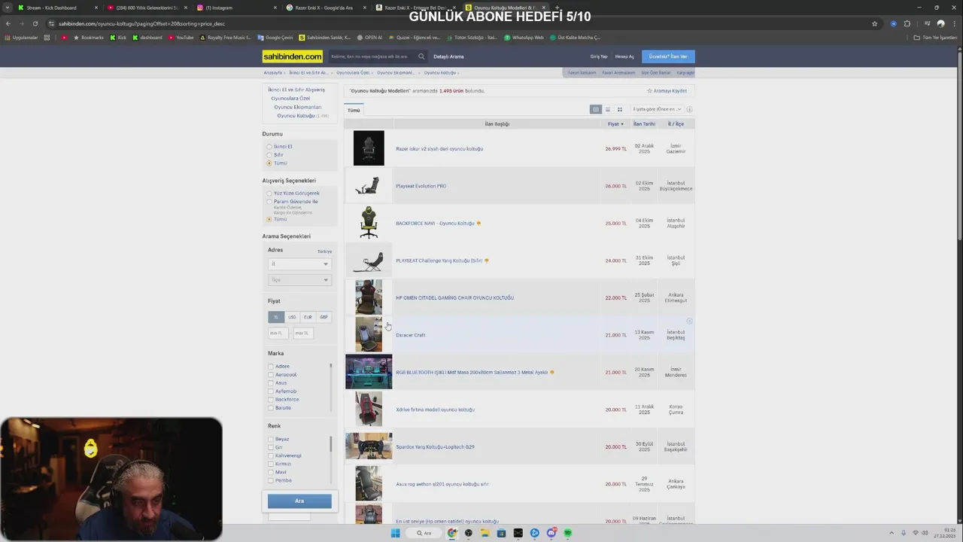Select İkinci El condition radio button
963x542 pixels.
tap(269, 147)
